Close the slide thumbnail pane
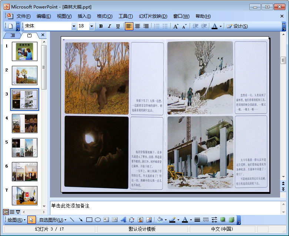This screenshot has width=289, height=236. coord(43,35)
